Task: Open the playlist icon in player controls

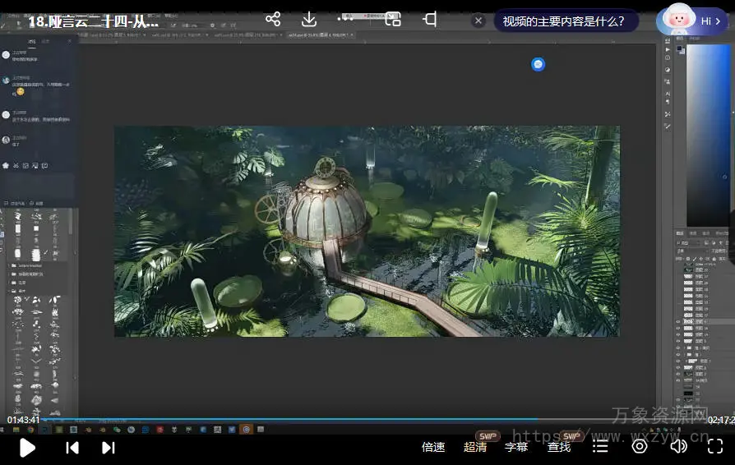Action: [601, 446]
